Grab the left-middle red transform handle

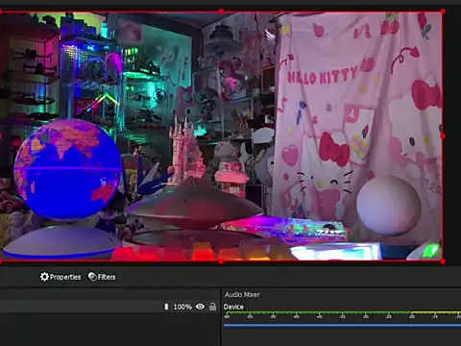1,136
